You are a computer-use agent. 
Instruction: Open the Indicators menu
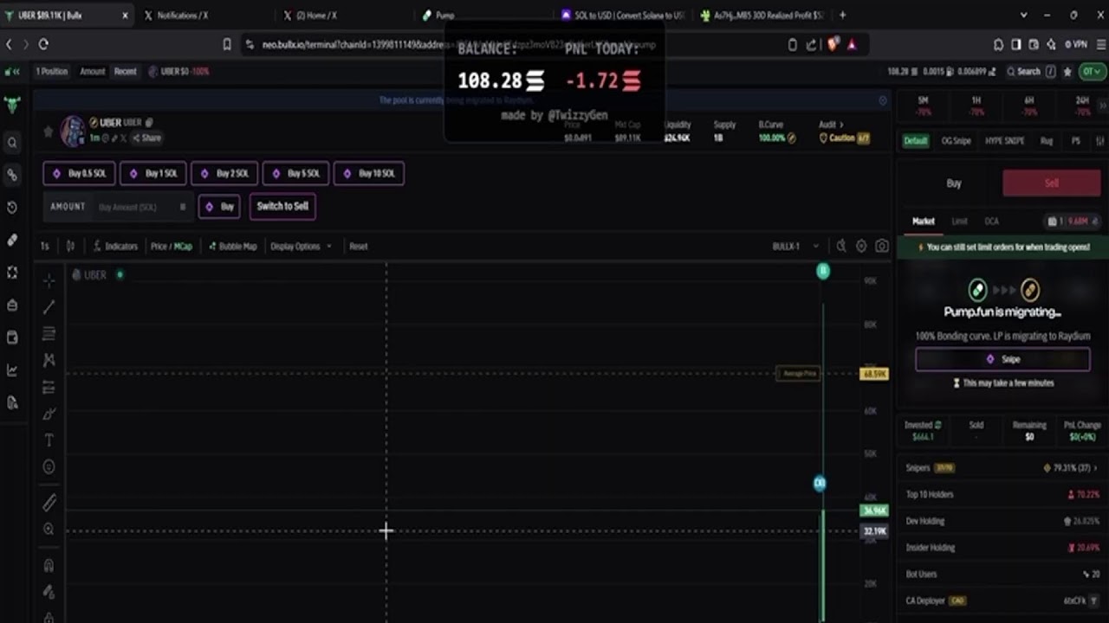pyautogui.click(x=116, y=247)
